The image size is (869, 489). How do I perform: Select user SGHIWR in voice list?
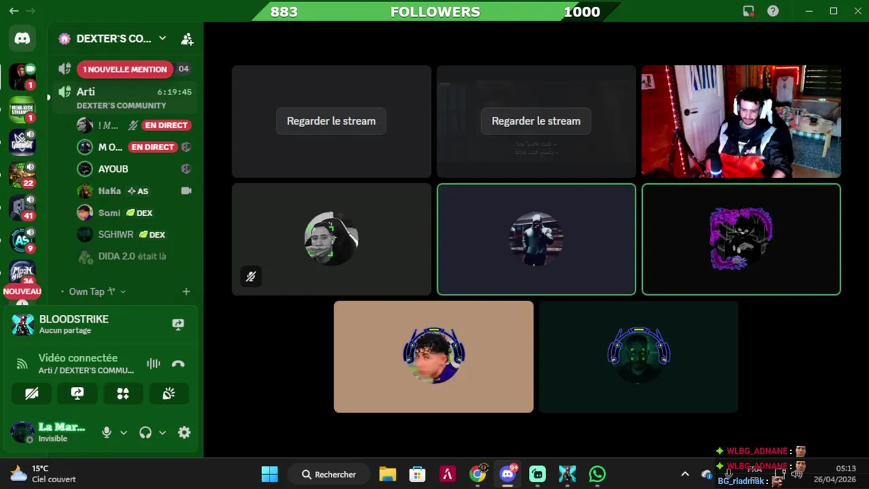[x=134, y=234]
